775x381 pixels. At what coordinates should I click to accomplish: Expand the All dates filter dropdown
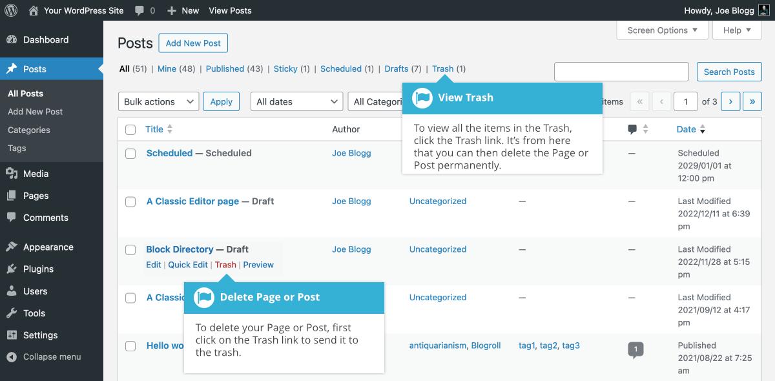point(296,101)
